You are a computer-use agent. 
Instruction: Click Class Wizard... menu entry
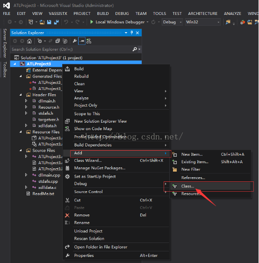click(x=116, y=160)
